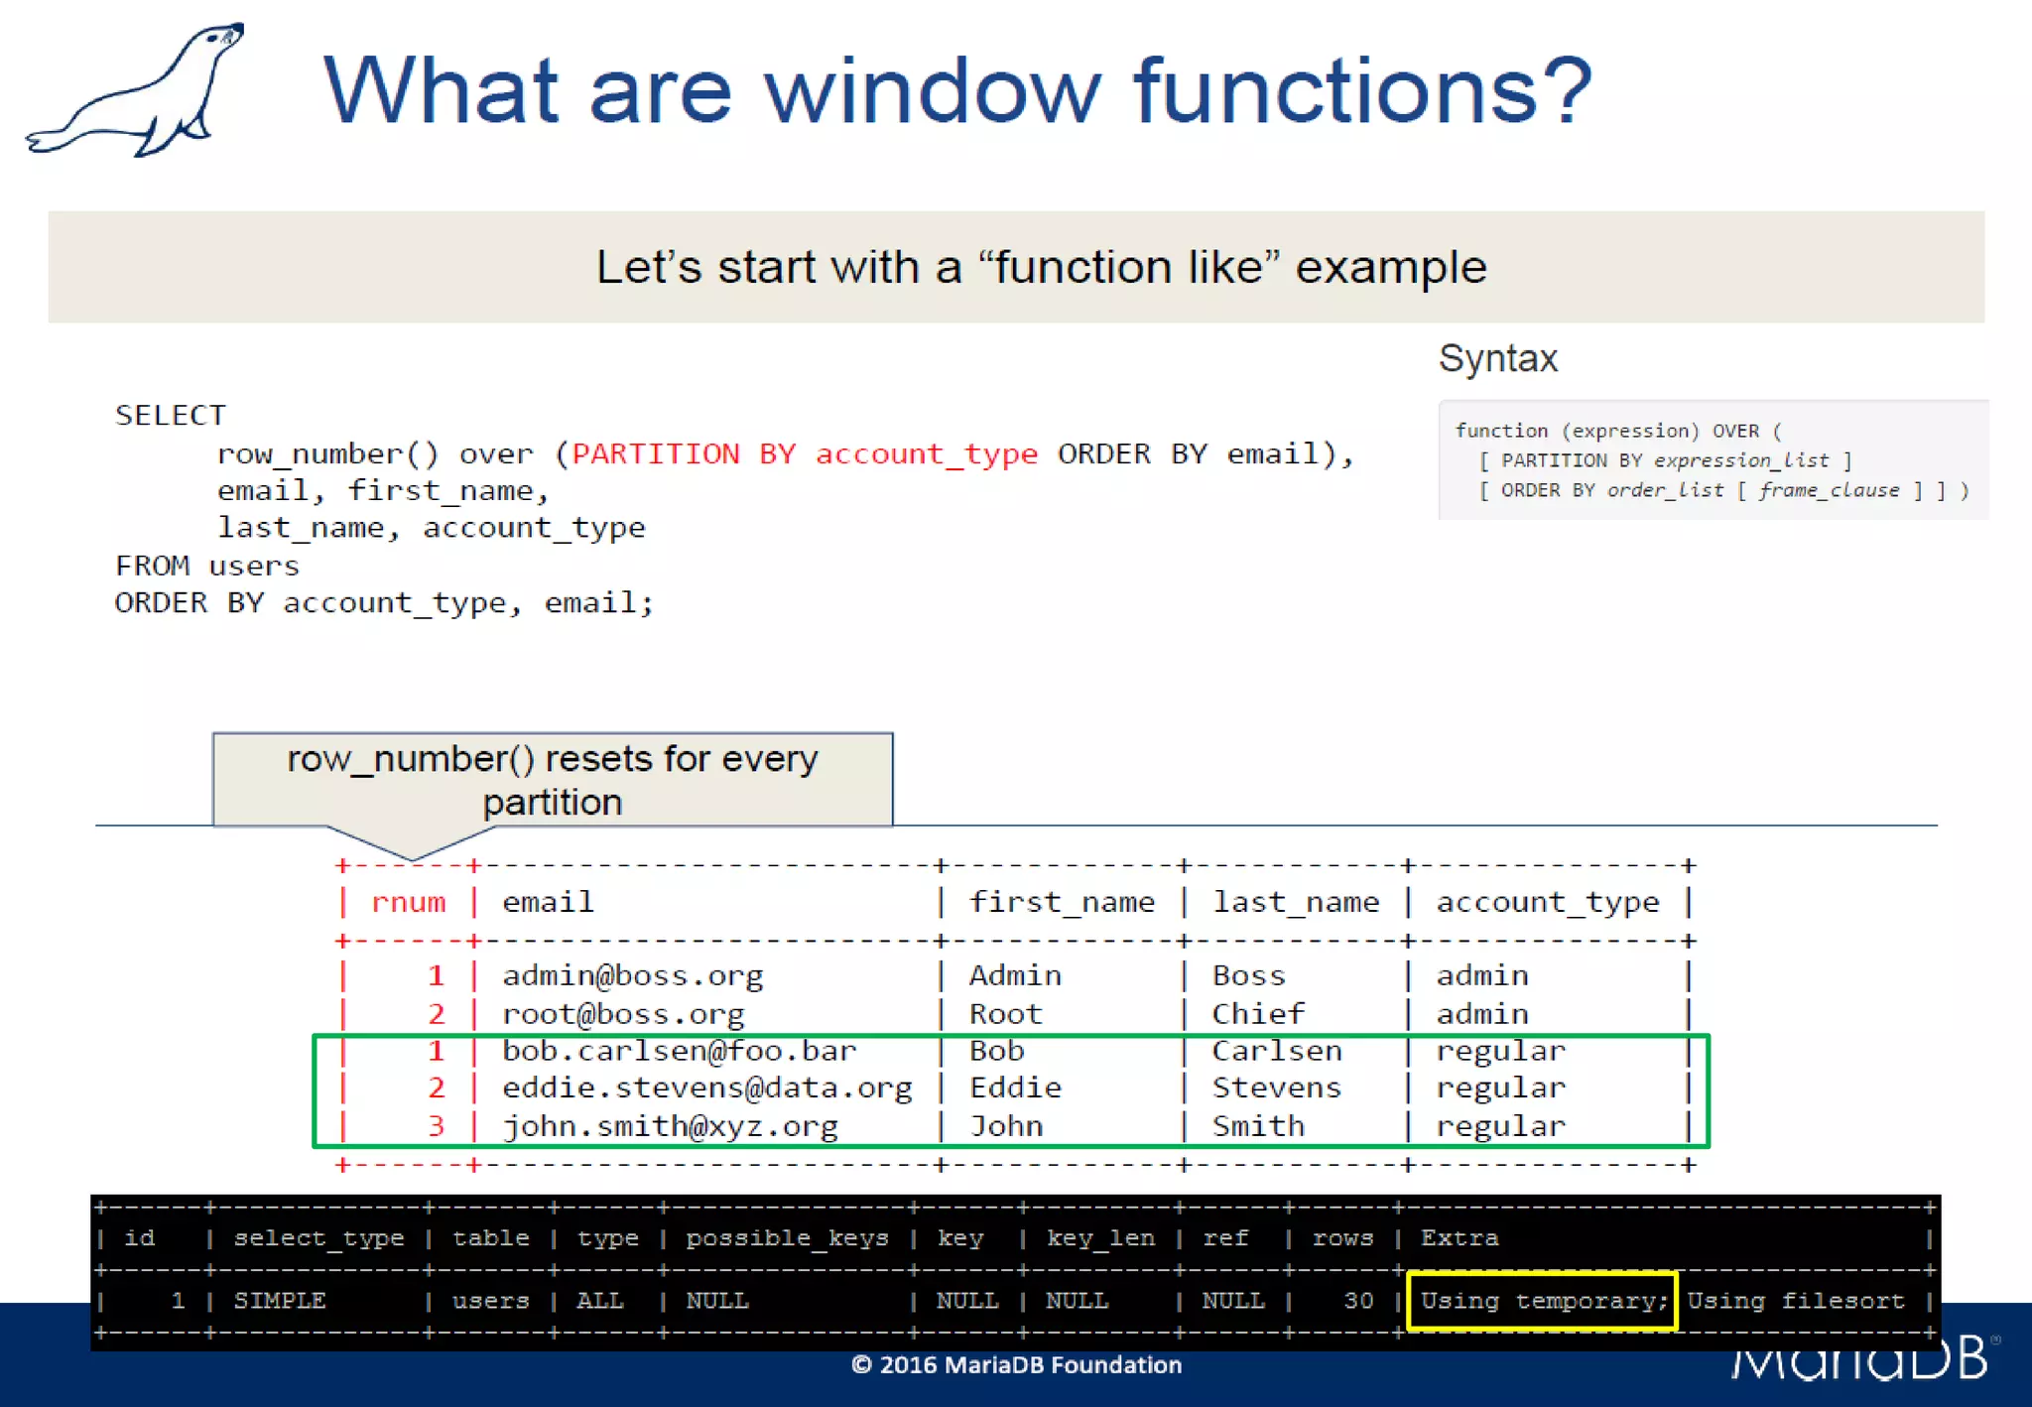Click the john.smith@xyz.org cell
The height and width of the screenshot is (1407, 2032).
point(670,1127)
